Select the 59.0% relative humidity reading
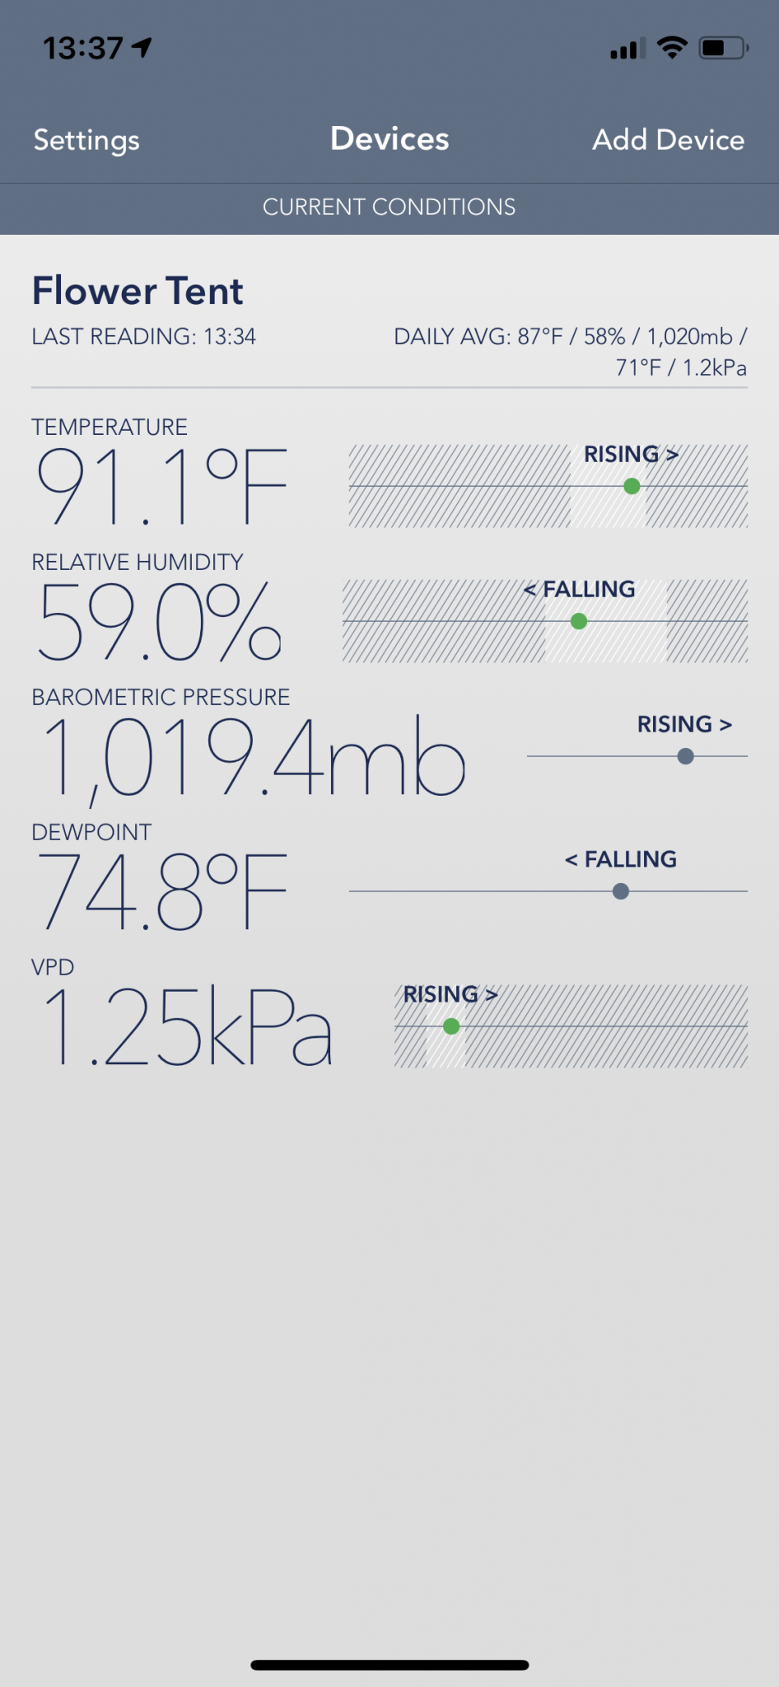Image resolution: width=779 pixels, height=1687 pixels. click(160, 621)
